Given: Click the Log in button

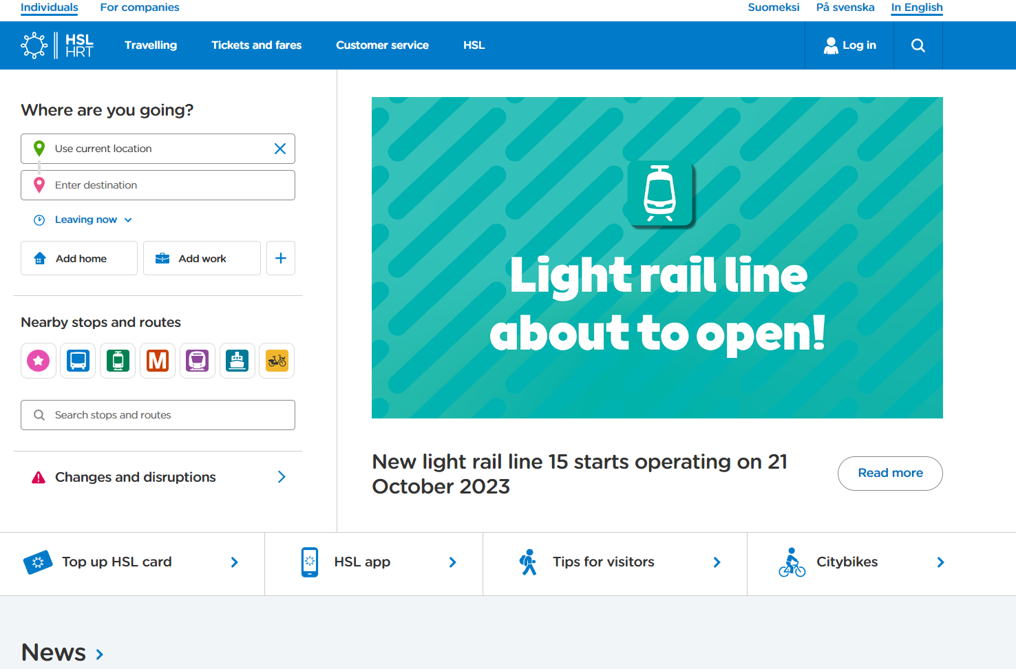Looking at the screenshot, I should 850,45.
